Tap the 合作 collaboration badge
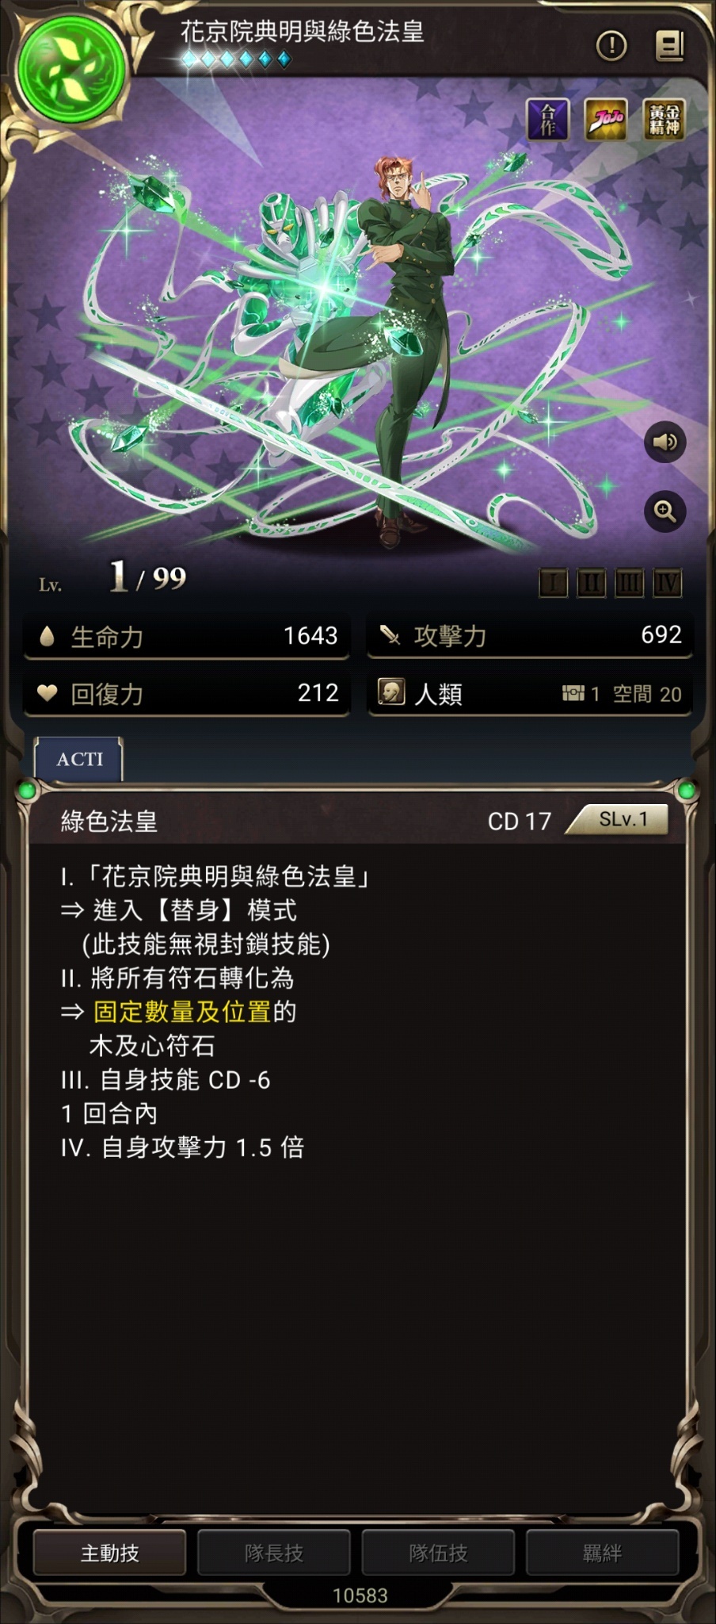Screen dimensions: 716x1624 point(548,119)
